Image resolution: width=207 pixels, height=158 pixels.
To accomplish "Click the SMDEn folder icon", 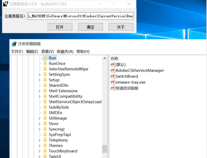I will coord(45,113).
